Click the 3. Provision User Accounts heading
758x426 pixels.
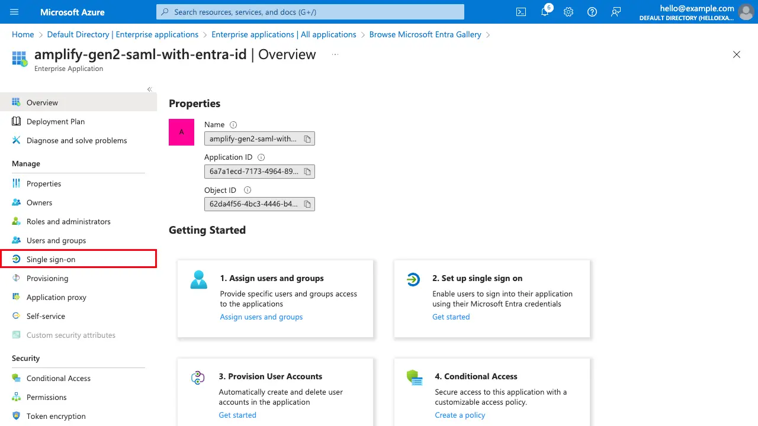[x=271, y=376]
